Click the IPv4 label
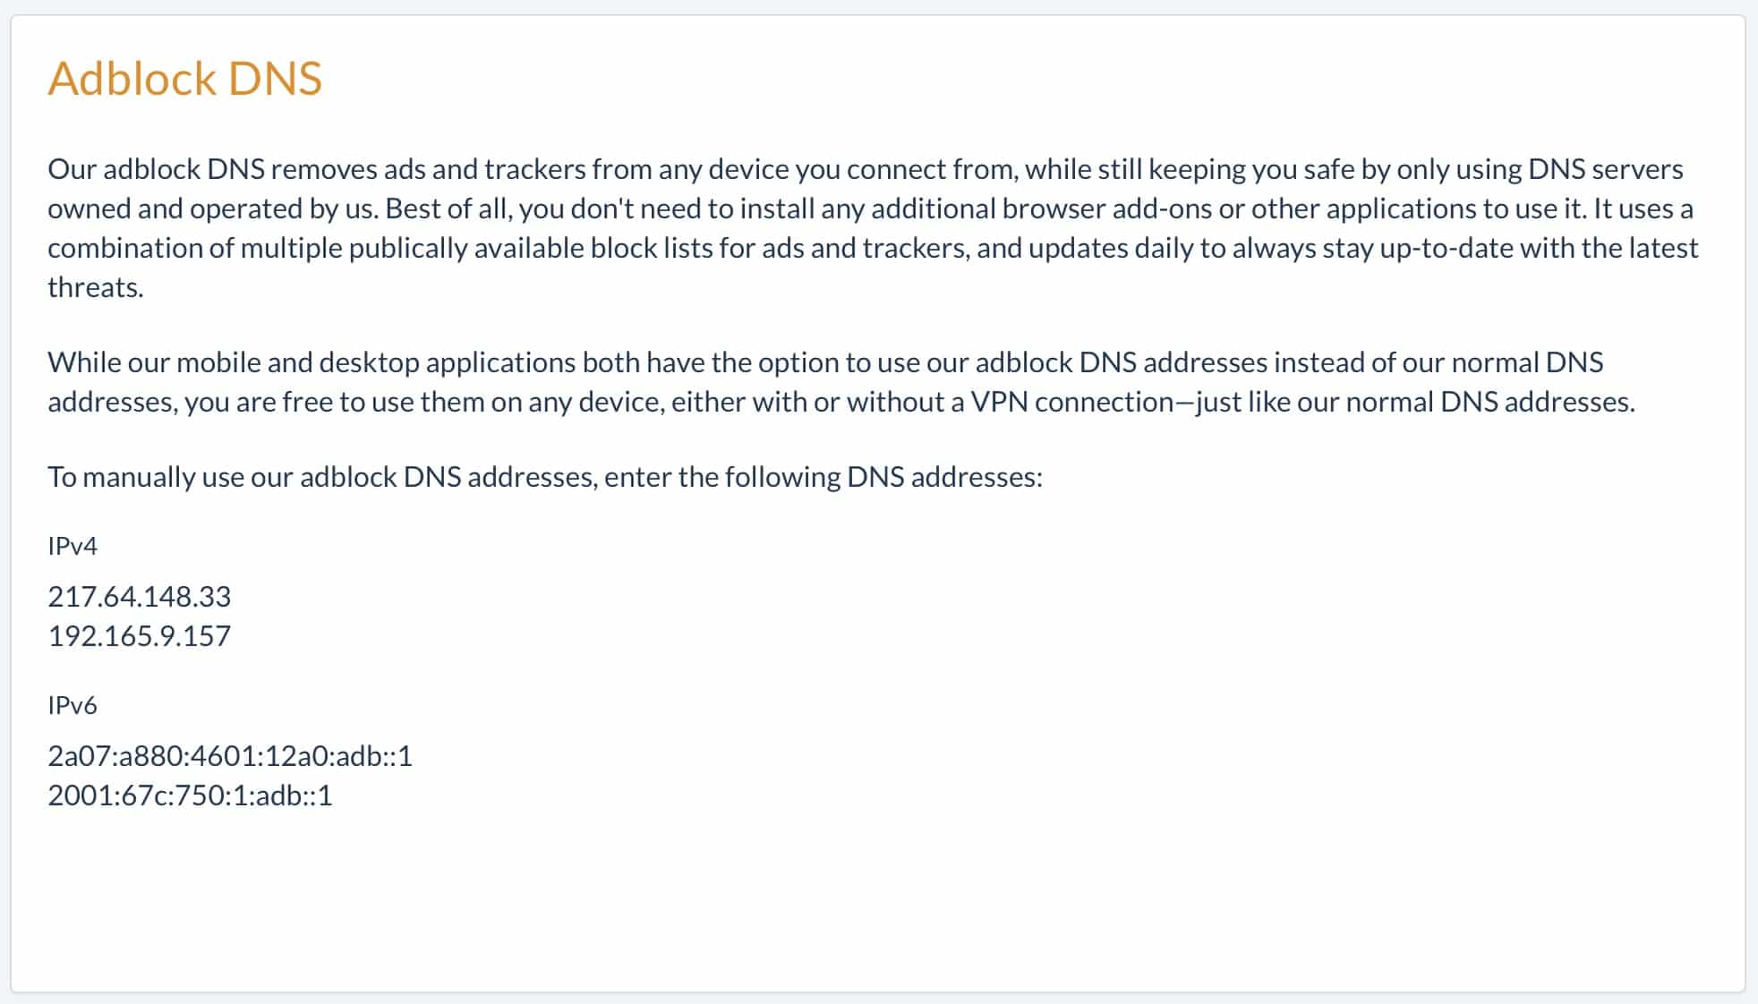Image resolution: width=1758 pixels, height=1004 pixels. tap(73, 545)
